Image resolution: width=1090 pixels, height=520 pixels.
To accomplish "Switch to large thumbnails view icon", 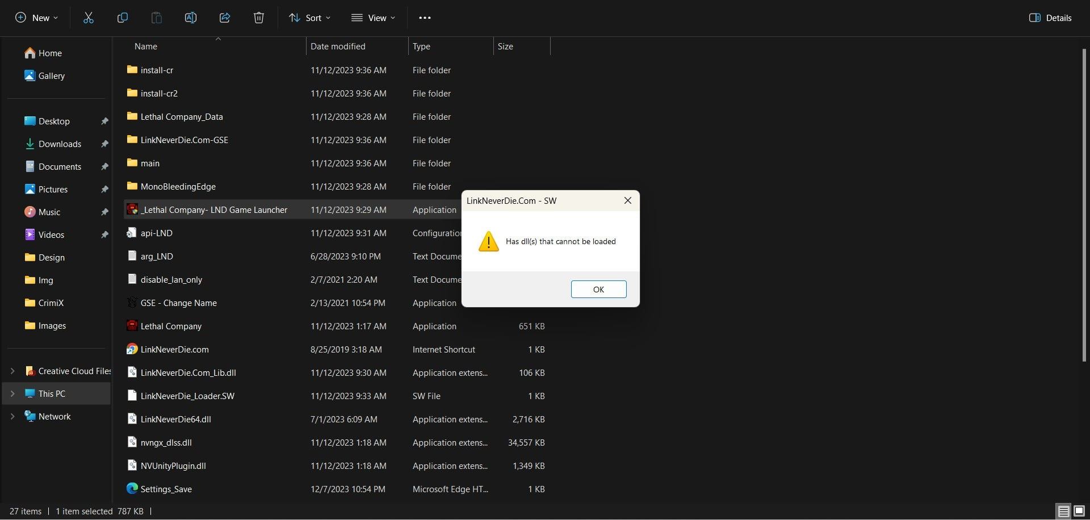I will [x=1079, y=511].
